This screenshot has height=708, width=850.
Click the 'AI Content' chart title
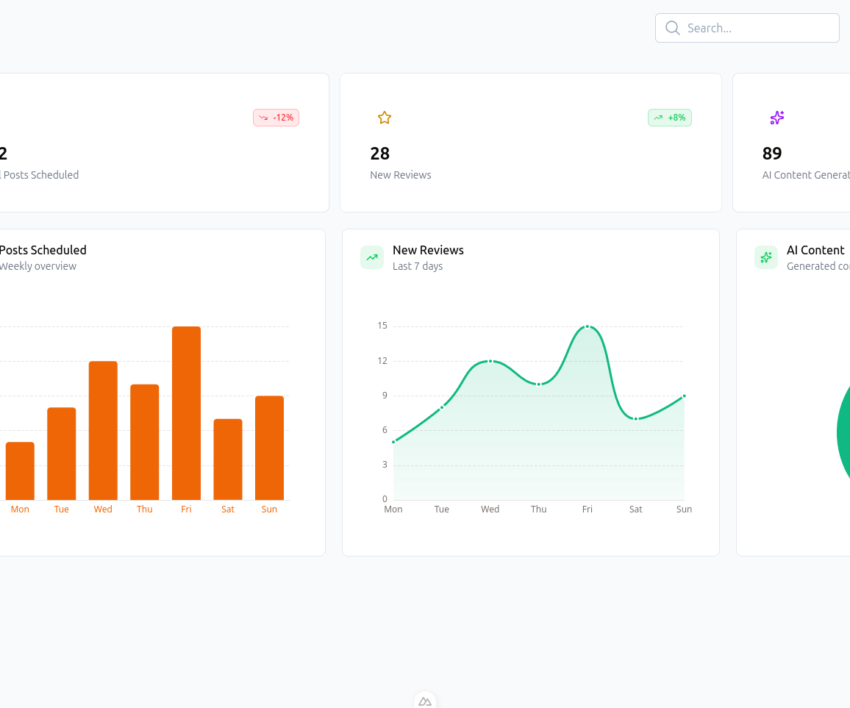(815, 250)
